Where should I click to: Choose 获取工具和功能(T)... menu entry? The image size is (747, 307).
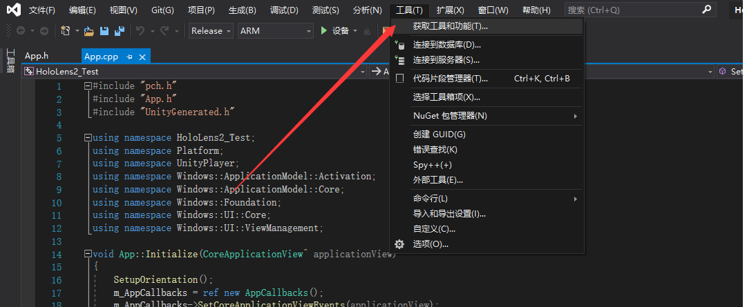487,27
